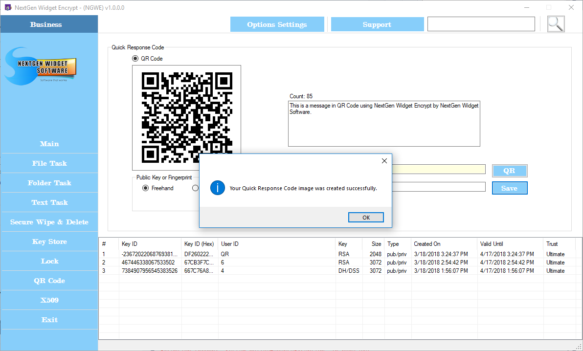Click the Trust column header
Screen dimensions: 583x351
click(560, 244)
